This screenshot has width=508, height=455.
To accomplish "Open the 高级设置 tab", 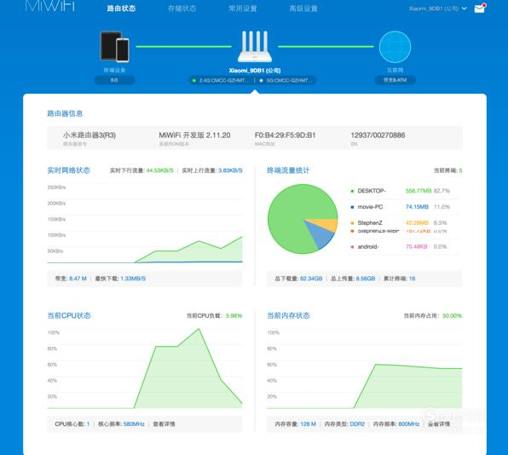I will [x=303, y=9].
